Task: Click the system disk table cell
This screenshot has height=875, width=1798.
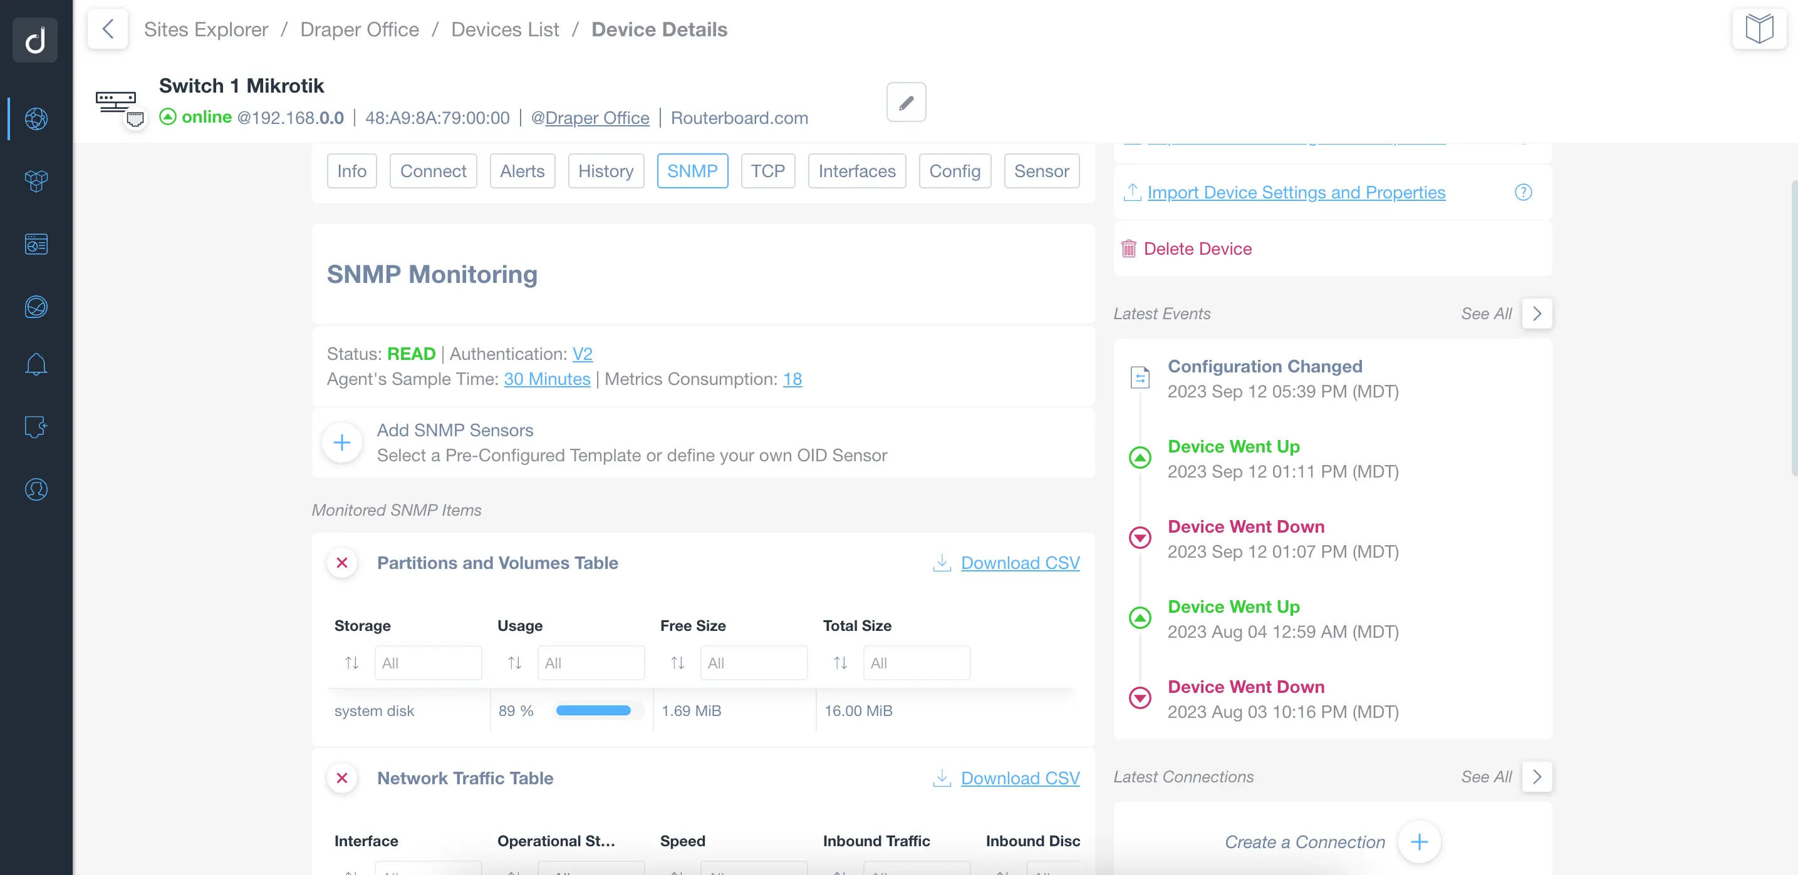Action: pyautogui.click(x=374, y=711)
